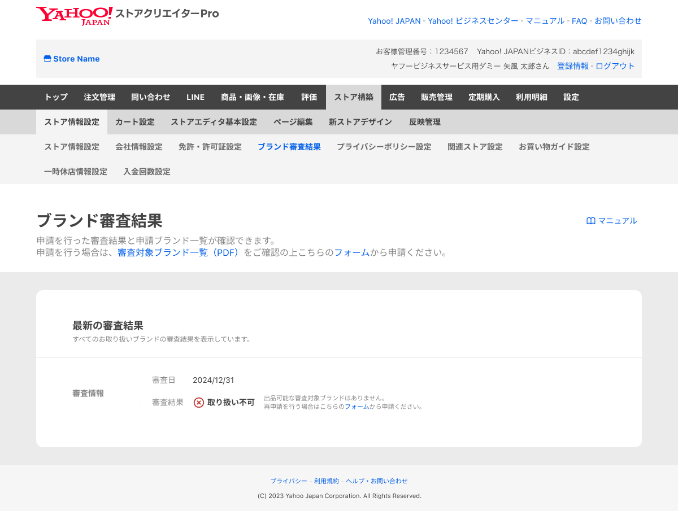Switch to the カート設定 tab

[135, 122]
